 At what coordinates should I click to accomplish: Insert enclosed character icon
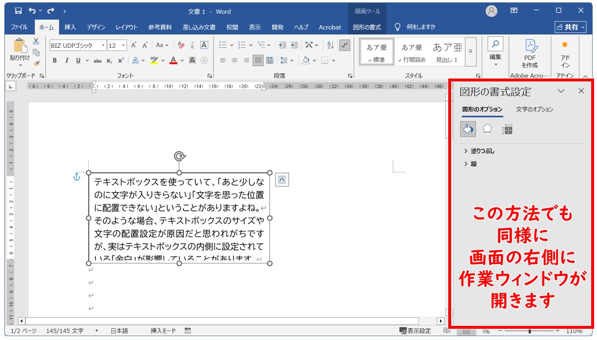[x=204, y=60]
